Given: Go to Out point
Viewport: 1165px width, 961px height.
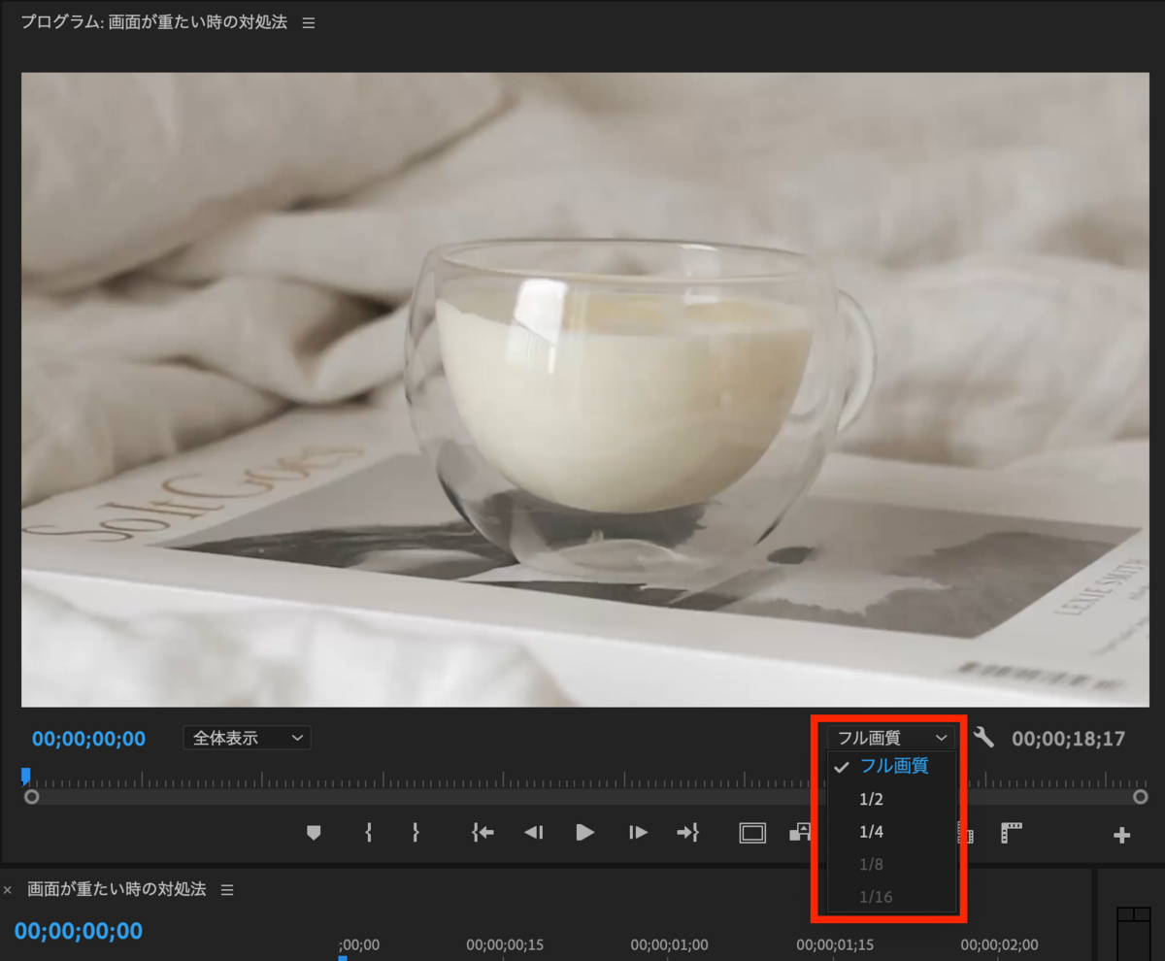Looking at the screenshot, I should coord(687,833).
